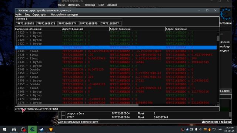237x133 pixels.
Task: Click the orange rectangle tray icon
Action: coord(205,129)
